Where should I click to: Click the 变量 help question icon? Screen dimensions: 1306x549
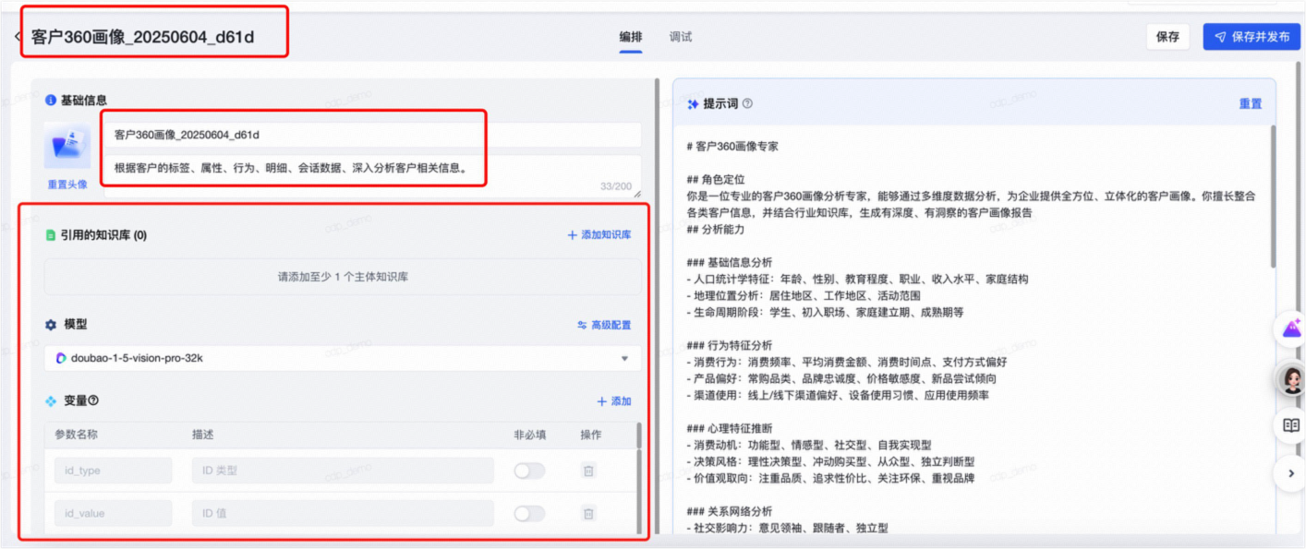93,400
